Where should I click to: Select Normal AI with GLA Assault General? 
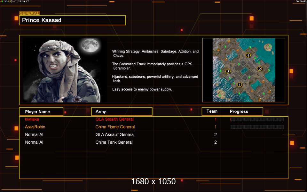[34, 135]
